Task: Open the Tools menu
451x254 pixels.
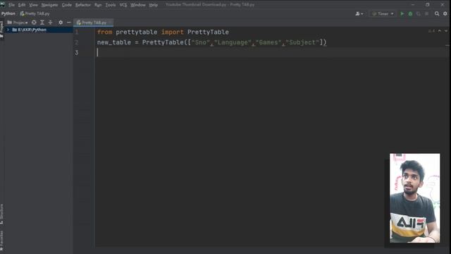Action: pyautogui.click(x=111, y=5)
